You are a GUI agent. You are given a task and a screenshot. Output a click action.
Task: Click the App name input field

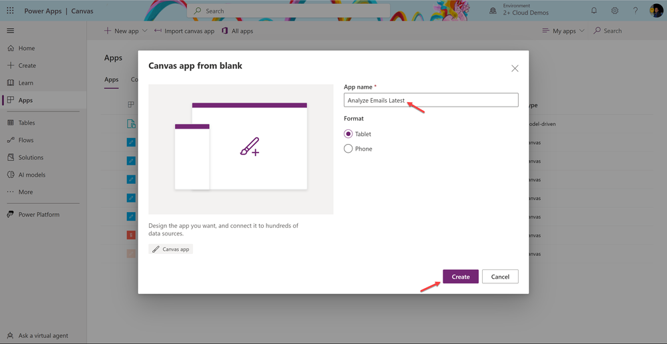point(431,100)
